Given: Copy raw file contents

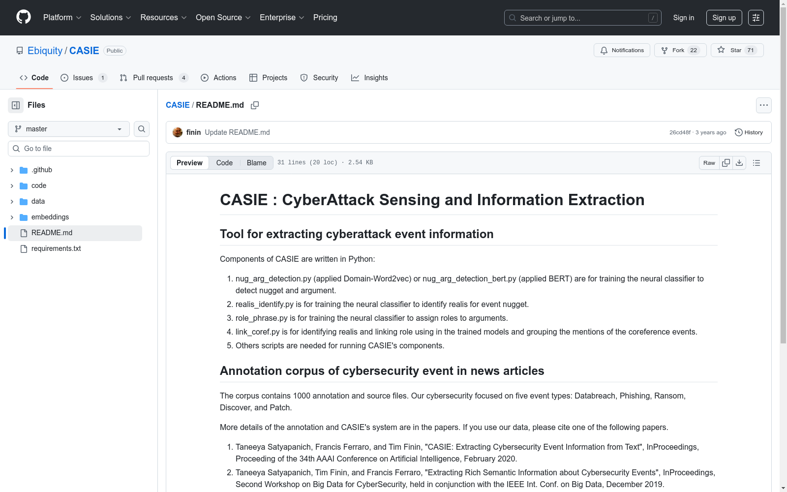Looking at the screenshot, I should click(726, 163).
